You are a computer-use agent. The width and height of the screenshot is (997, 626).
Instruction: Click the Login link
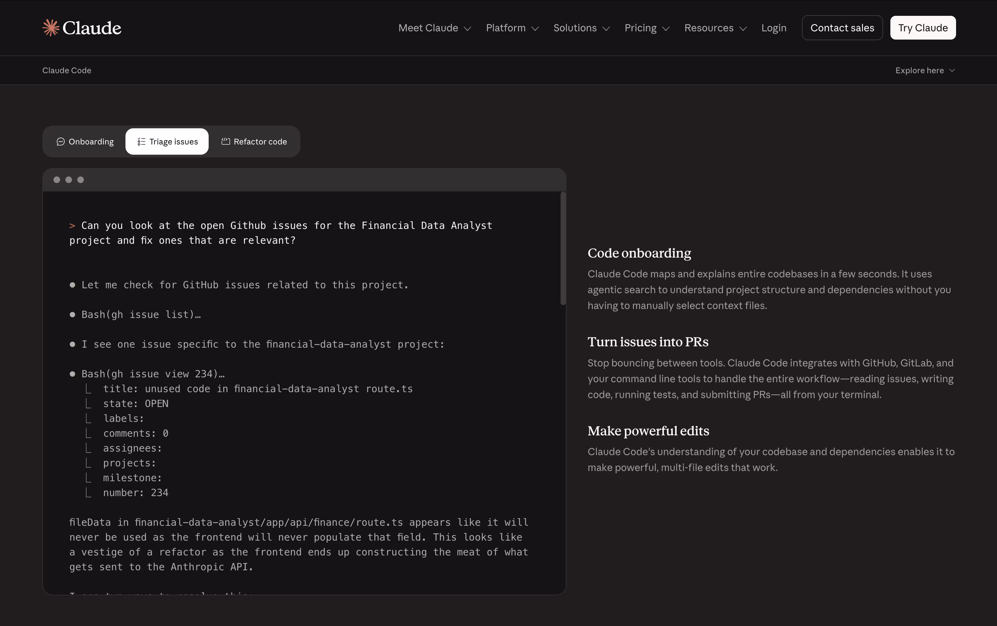coord(774,28)
